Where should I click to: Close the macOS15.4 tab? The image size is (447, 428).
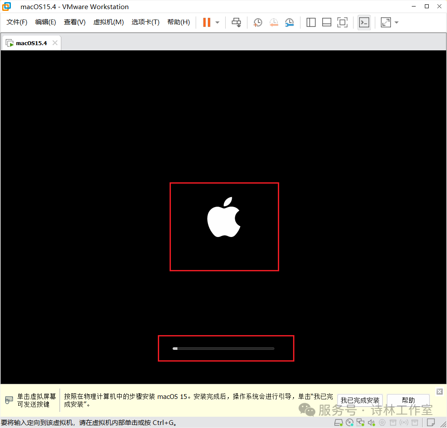pyautogui.click(x=55, y=43)
